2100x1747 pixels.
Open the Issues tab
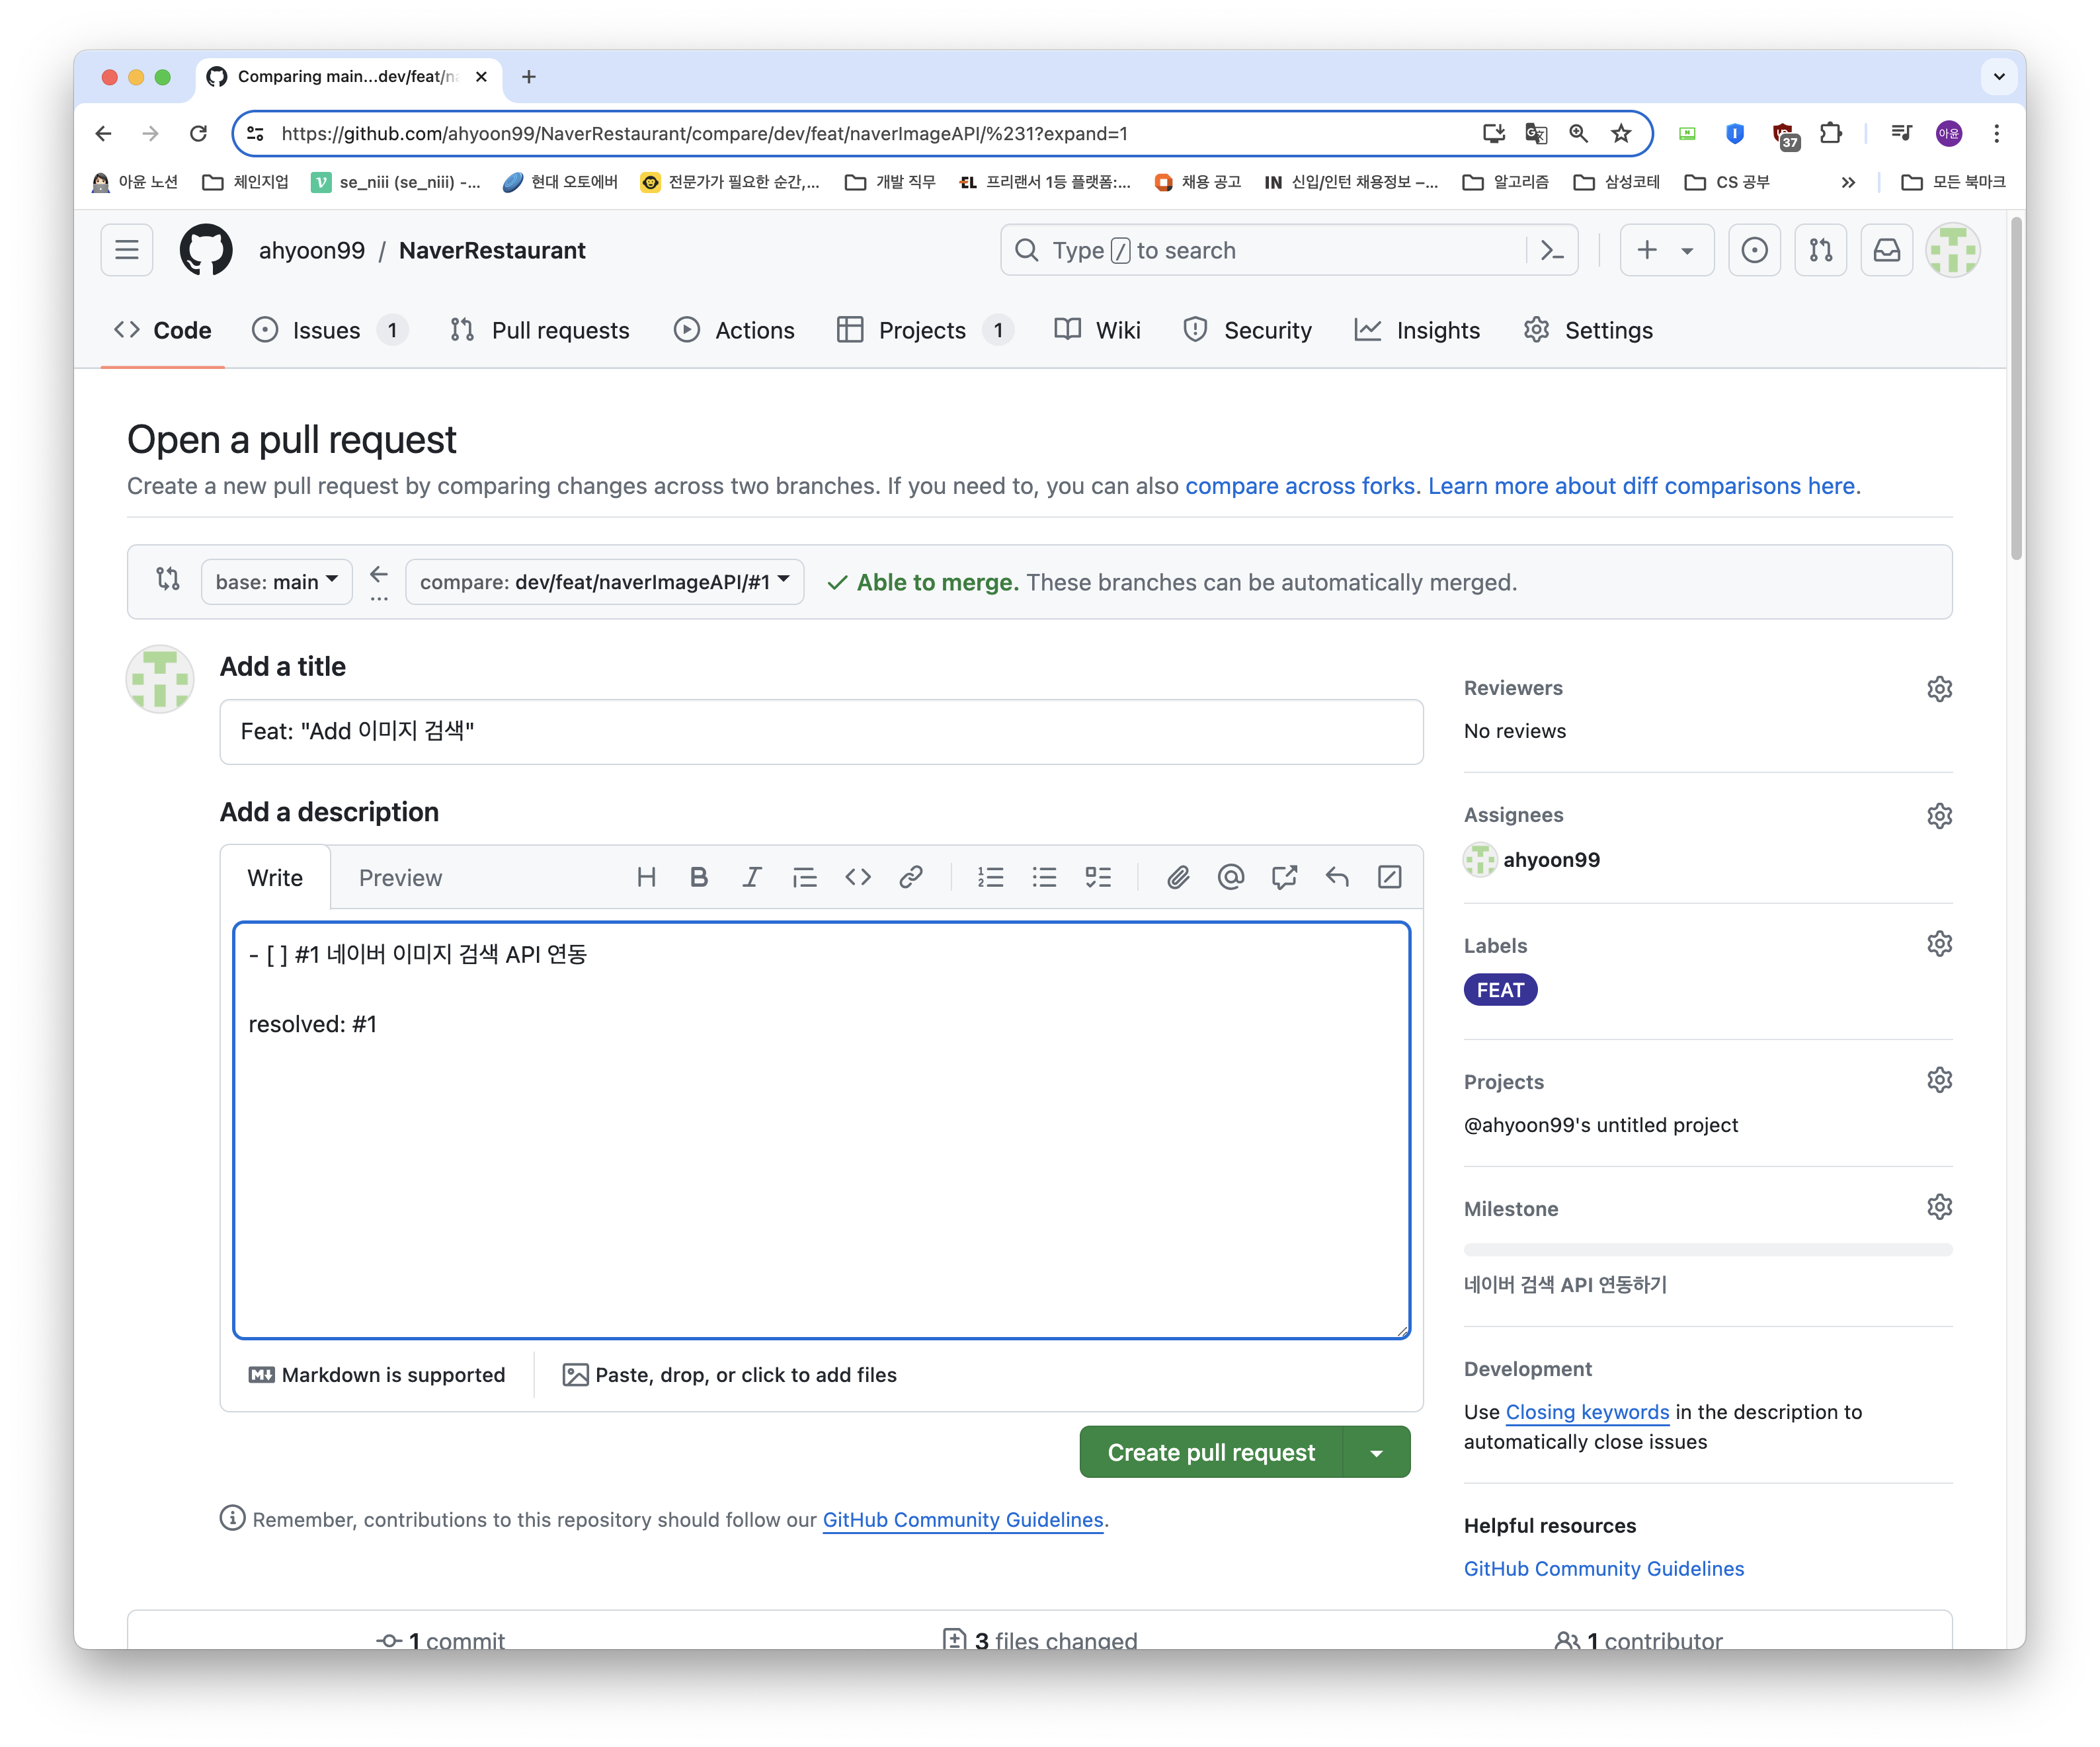pos(327,331)
